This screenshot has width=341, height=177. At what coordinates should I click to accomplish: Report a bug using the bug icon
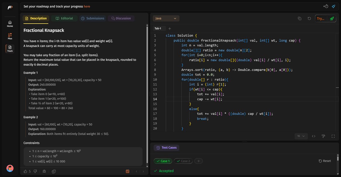pos(44,171)
